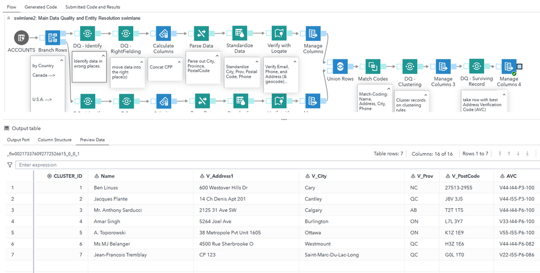The height and width of the screenshot is (273, 540).
Task: Click the AVC column header
Action: (517, 176)
